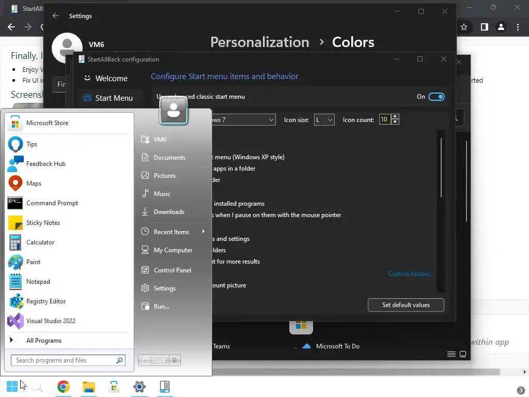The image size is (529, 397).
Task: Go back in the Settings window
Action: coord(56,16)
